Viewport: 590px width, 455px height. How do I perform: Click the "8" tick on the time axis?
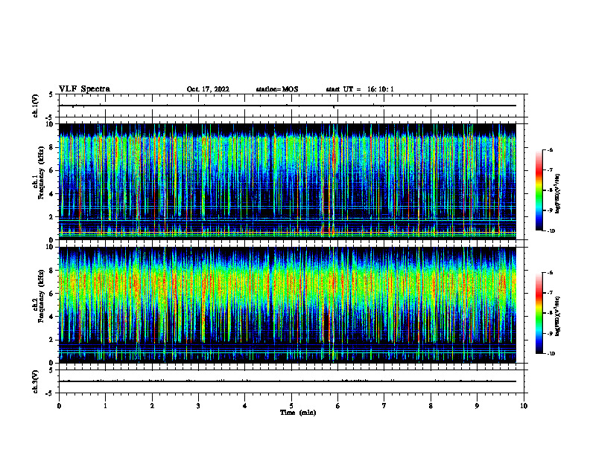pyautogui.click(x=431, y=406)
